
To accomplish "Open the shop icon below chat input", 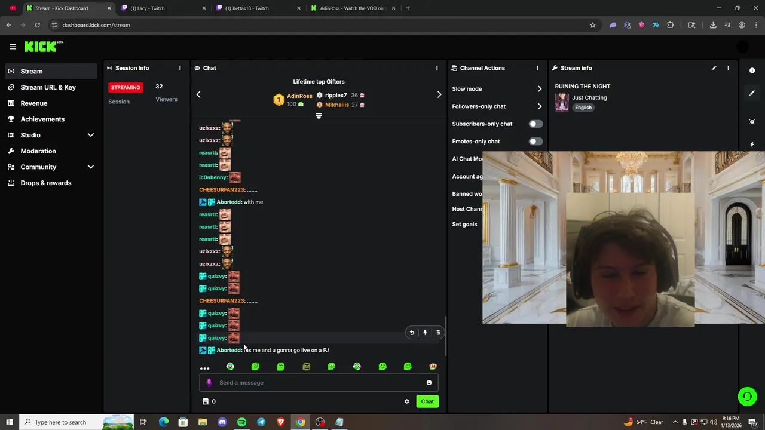I will pyautogui.click(x=206, y=401).
